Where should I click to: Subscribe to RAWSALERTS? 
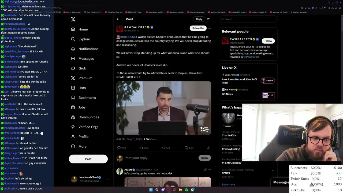click(198, 28)
